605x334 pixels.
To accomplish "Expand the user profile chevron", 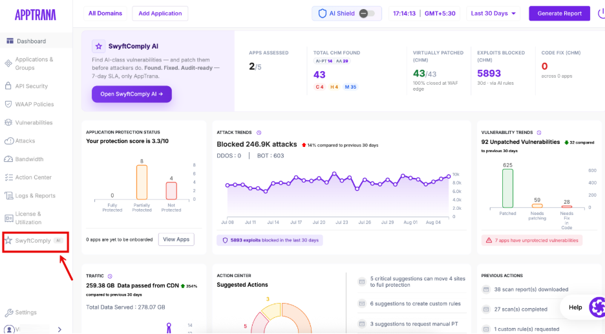I will (59, 329).
